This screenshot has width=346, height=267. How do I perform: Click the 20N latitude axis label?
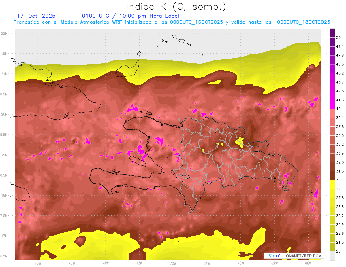(4, 114)
